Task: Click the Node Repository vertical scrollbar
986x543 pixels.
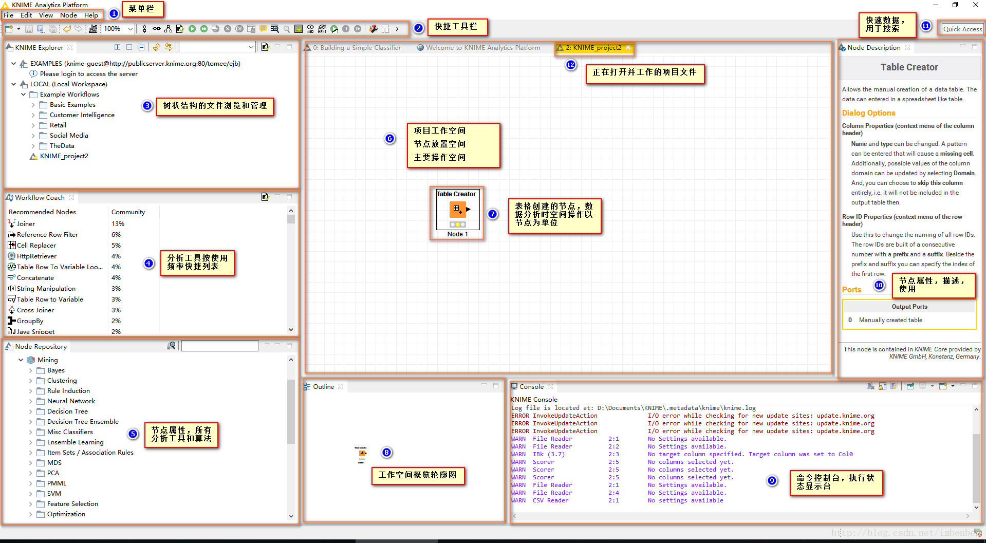Action: point(291,411)
